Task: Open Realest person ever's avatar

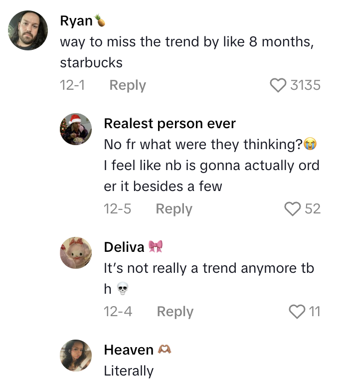Action: [76, 129]
